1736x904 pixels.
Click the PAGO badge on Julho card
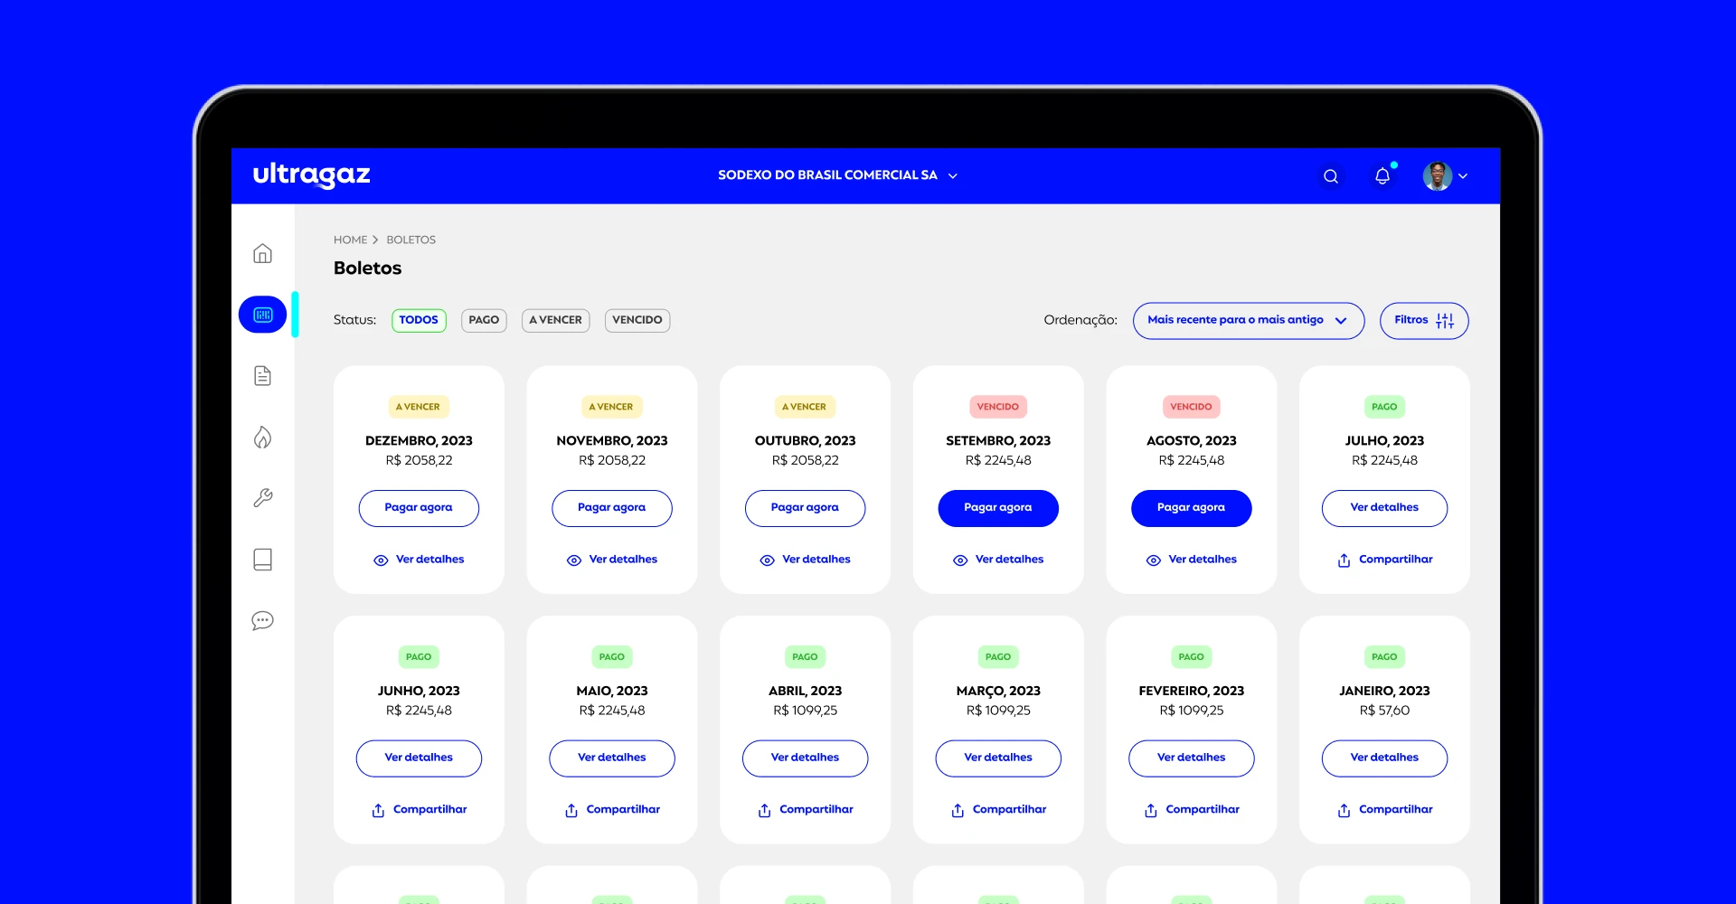[1384, 407]
